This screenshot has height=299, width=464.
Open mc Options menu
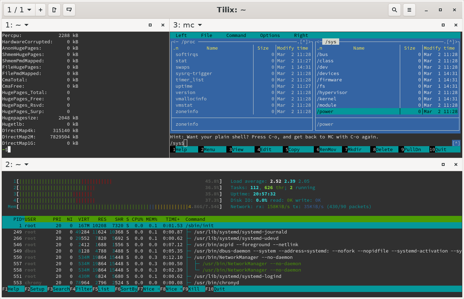(270, 35)
